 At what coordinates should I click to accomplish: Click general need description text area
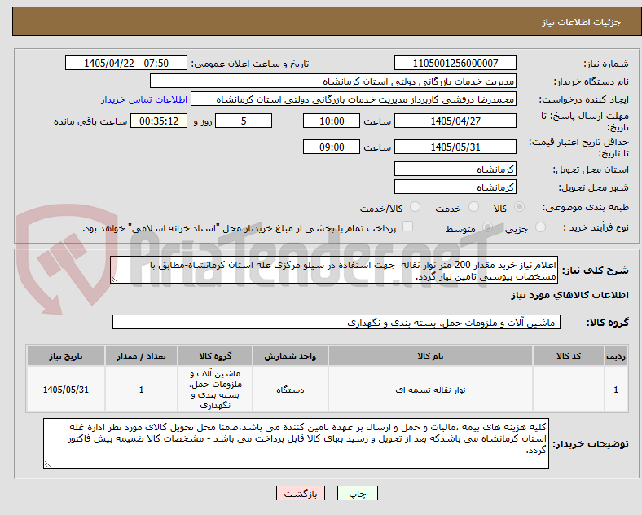tap(334, 271)
